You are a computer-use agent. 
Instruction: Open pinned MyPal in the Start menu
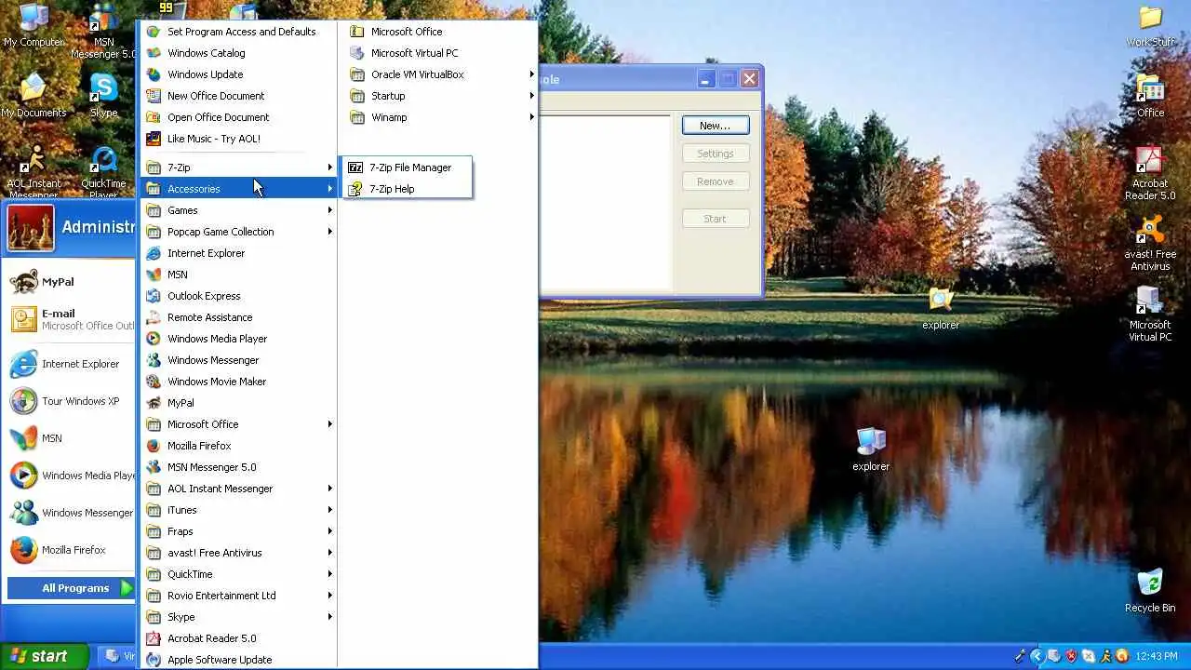click(68, 282)
